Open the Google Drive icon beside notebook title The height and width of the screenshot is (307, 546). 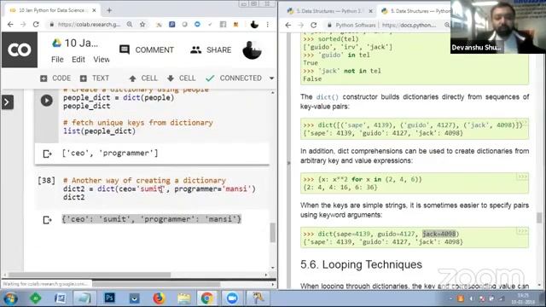[56, 43]
